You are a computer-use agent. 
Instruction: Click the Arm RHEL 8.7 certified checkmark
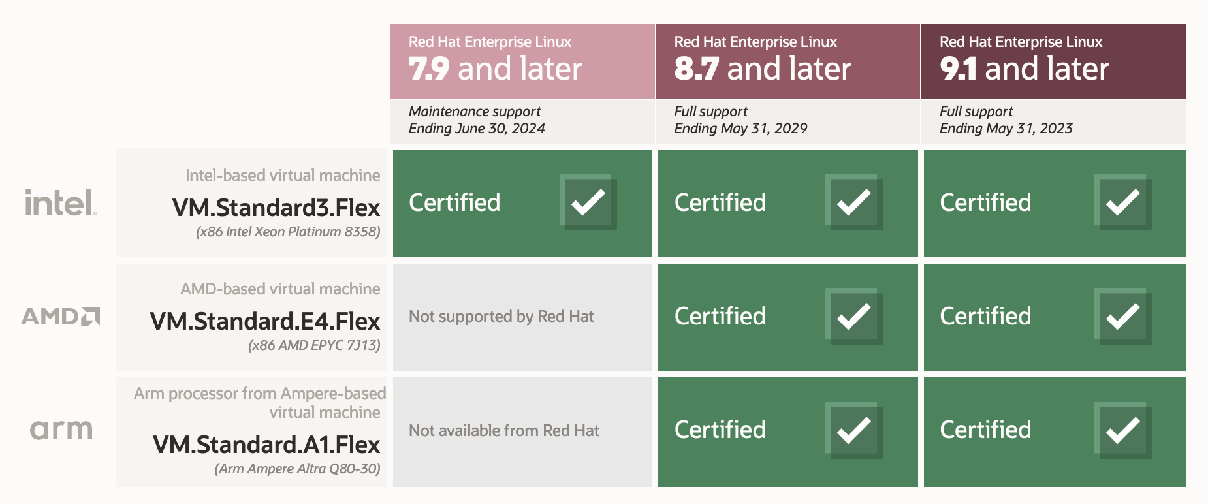pyautogui.click(x=854, y=430)
